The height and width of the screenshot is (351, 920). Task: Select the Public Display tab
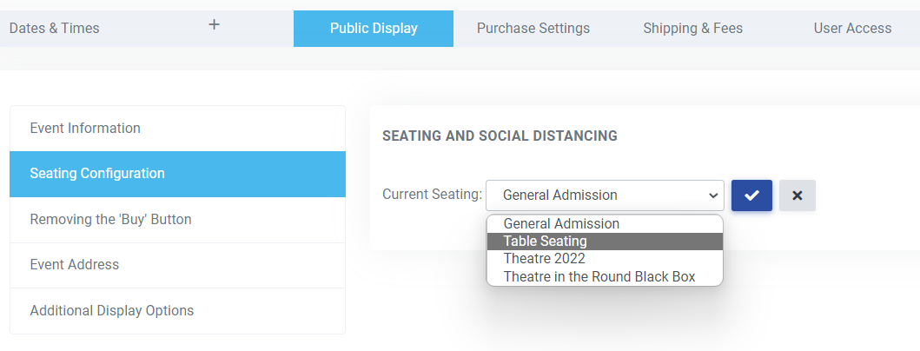pyautogui.click(x=374, y=29)
